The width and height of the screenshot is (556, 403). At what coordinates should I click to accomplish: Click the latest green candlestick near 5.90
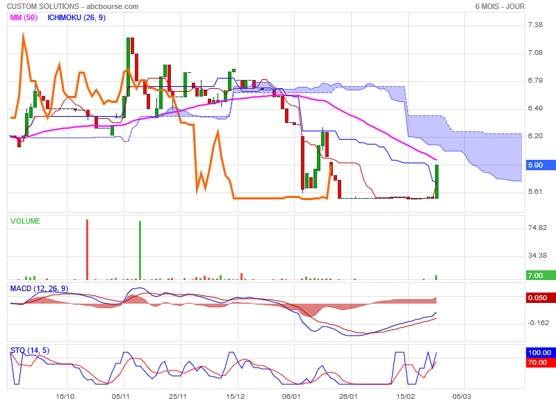[x=437, y=181]
